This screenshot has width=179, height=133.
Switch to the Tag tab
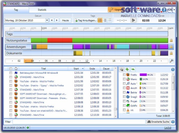click(x=16, y=10)
